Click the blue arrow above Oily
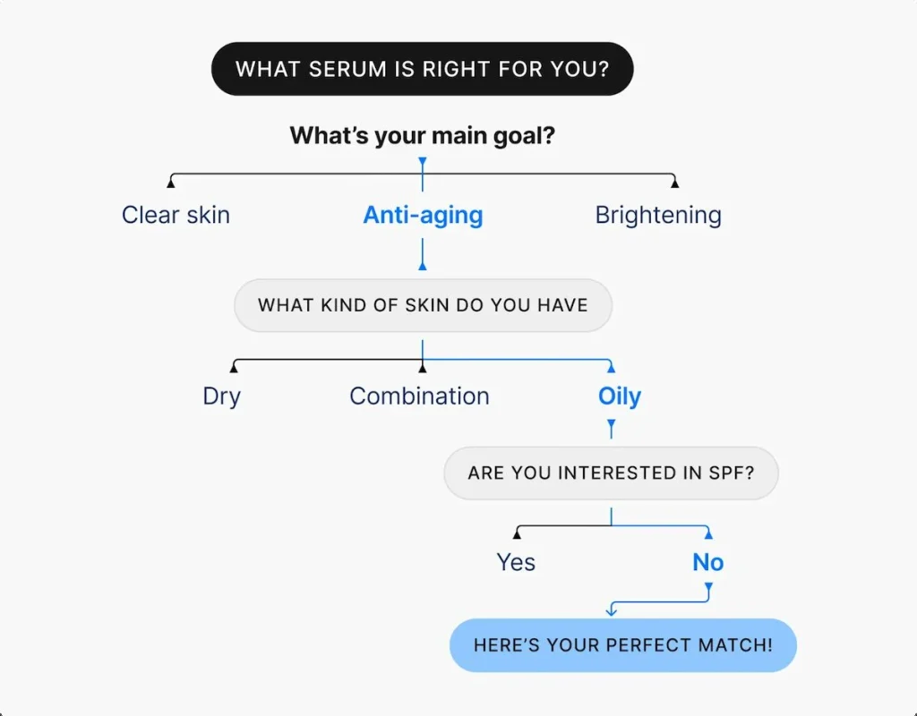 click(611, 366)
